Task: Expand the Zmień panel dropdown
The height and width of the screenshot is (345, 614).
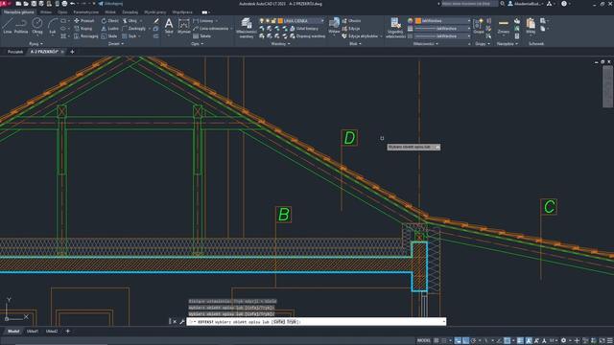Action: tap(116, 44)
